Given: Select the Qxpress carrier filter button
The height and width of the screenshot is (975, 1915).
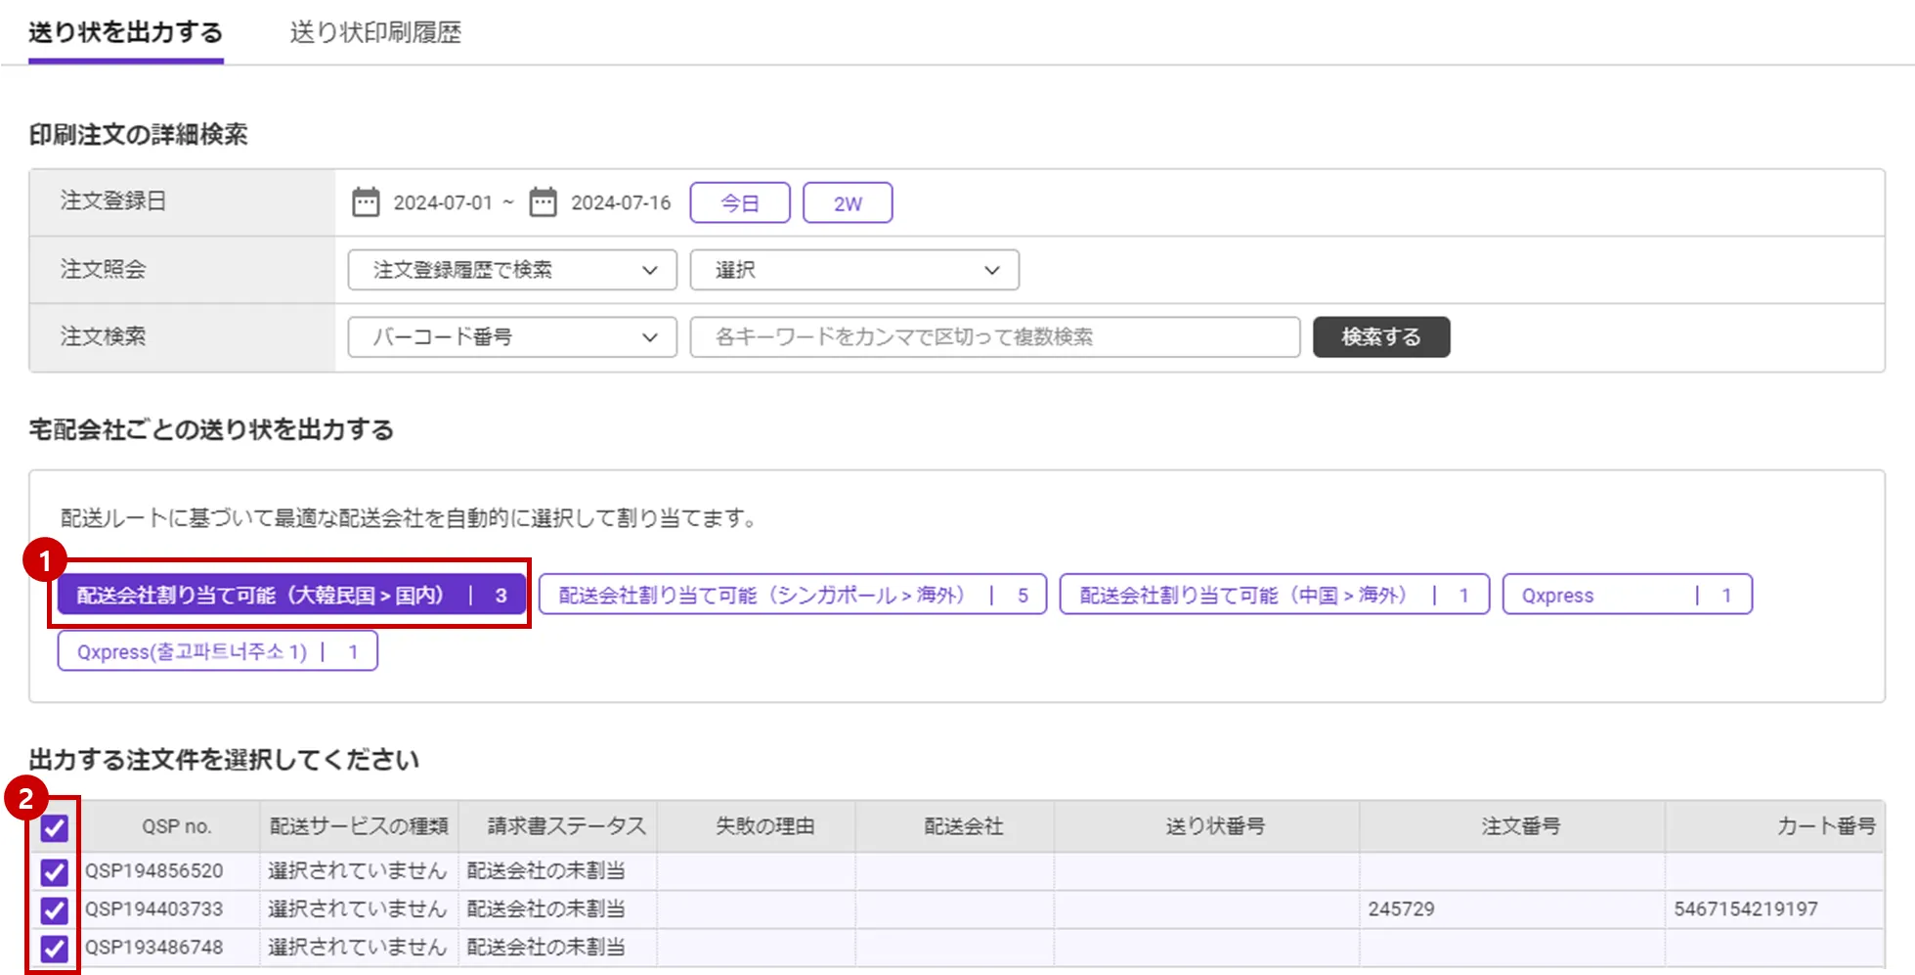Looking at the screenshot, I should click(x=1628, y=595).
